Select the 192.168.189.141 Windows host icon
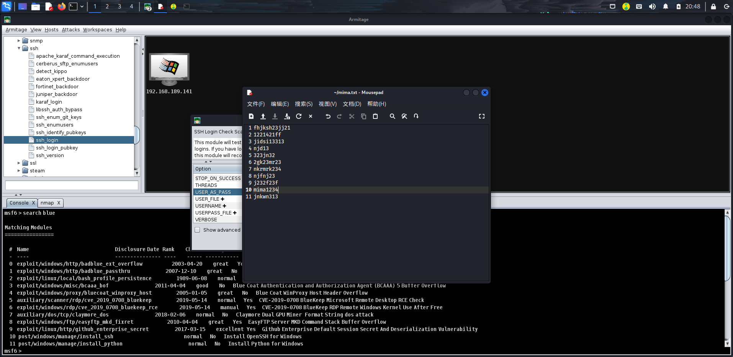The height and width of the screenshot is (357, 733). [x=169, y=70]
